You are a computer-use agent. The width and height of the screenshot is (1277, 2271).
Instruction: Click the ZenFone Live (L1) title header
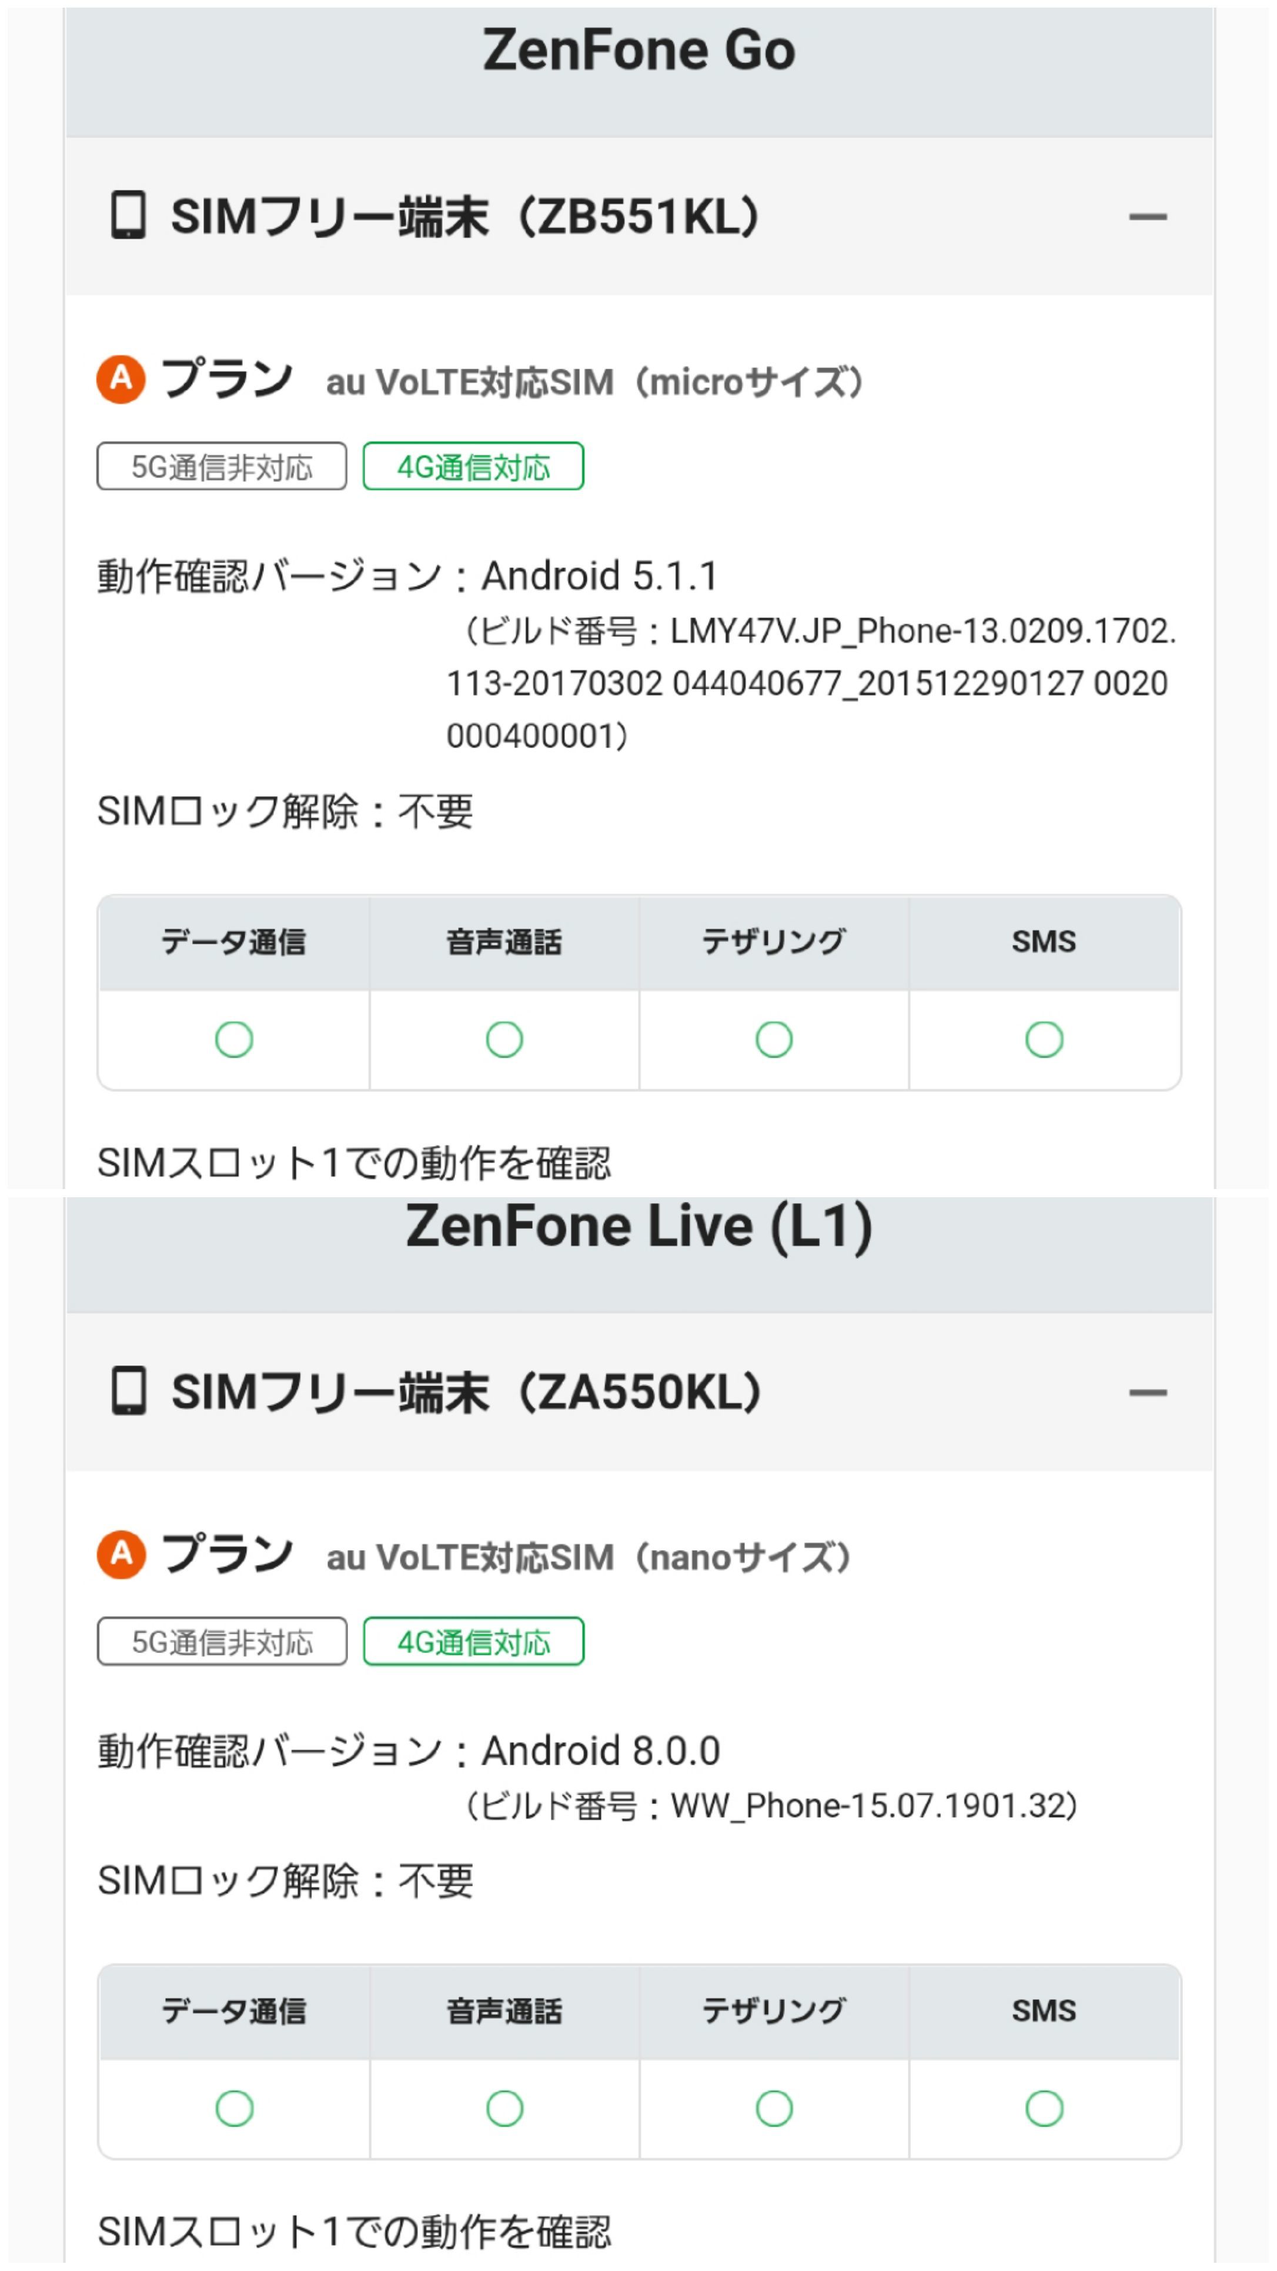pos(638,1226)
